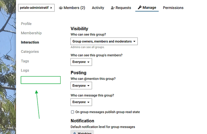Viewport: 207px width, 134px height.
Task: Open the Permissions tab
Action: pyautogui.click(x=173, y=8)
